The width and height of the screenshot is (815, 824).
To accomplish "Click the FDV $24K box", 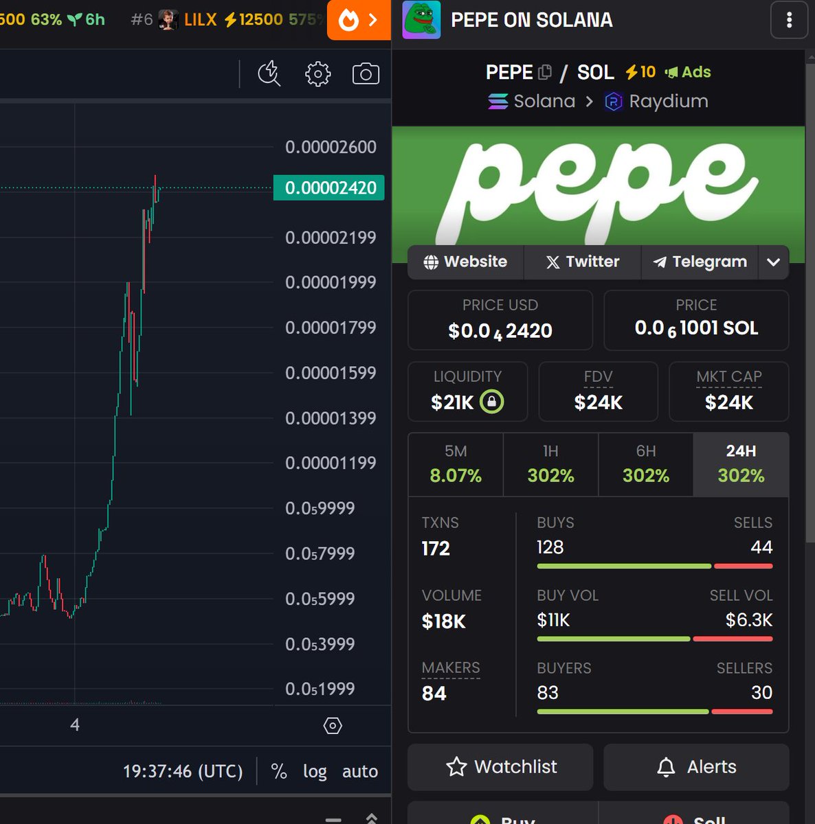I will [x=599, y=391].
